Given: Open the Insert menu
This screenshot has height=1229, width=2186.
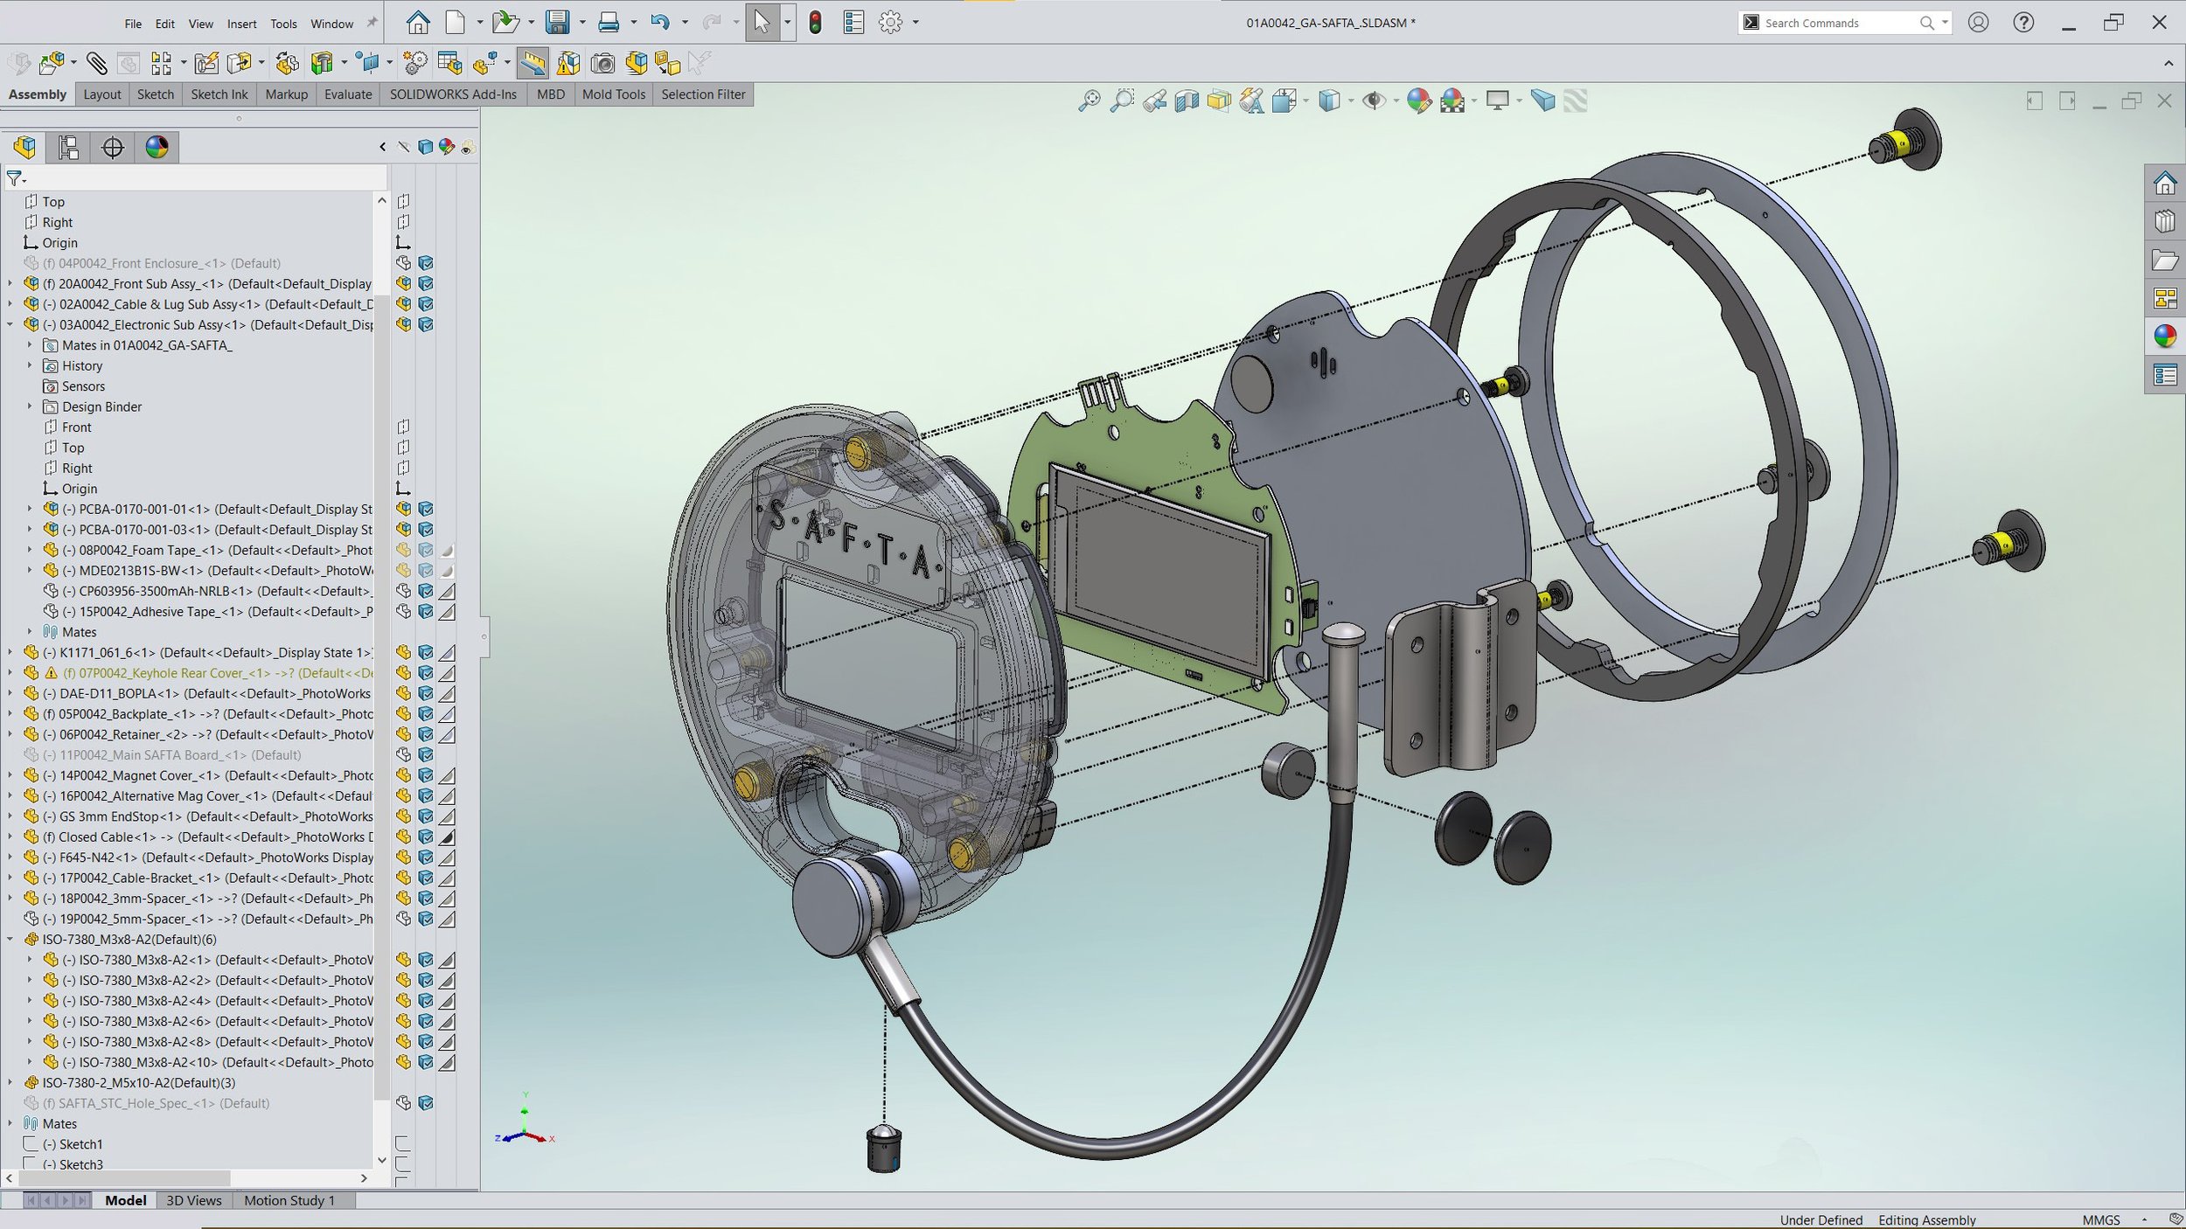Looking at the screenshot, I should [241, 24].
